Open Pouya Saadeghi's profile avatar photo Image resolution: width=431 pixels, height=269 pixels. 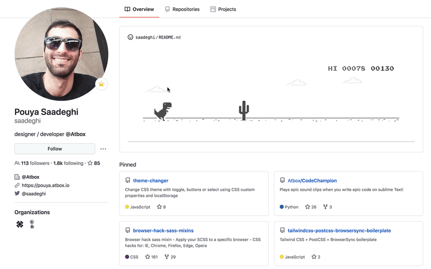[x=61, y=54]
